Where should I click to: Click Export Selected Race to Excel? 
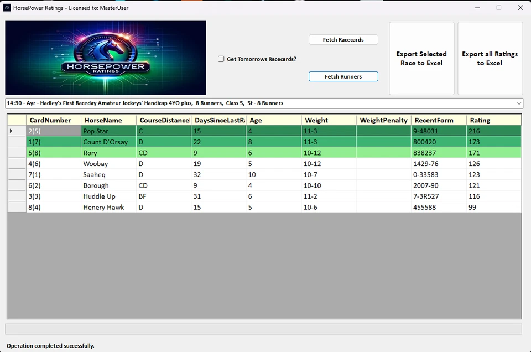click(x=421, y=58)
